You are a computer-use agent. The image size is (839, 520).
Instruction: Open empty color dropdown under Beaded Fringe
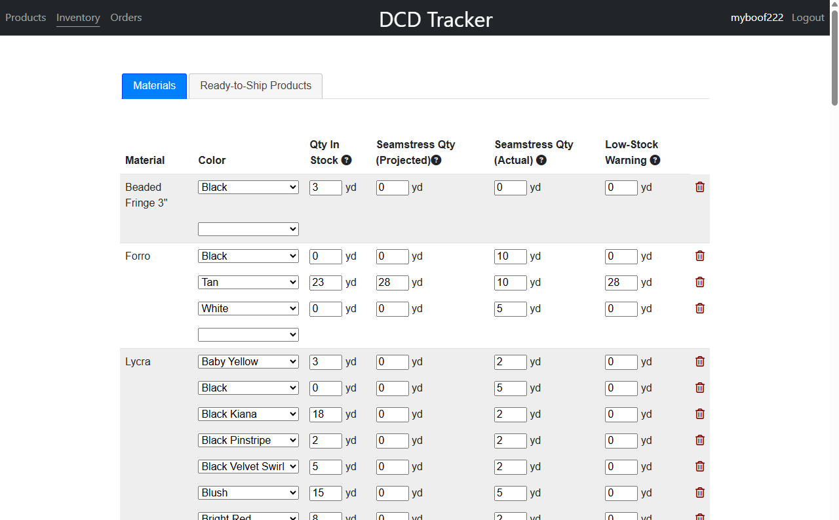click(248, 229)
